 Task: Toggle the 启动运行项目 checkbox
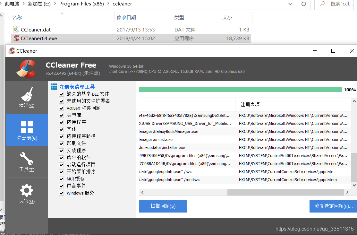pyautogui.click(x=61, y=165)
